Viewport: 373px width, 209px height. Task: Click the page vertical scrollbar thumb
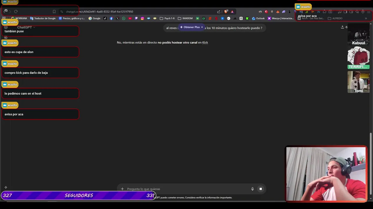tap(371, 164)
